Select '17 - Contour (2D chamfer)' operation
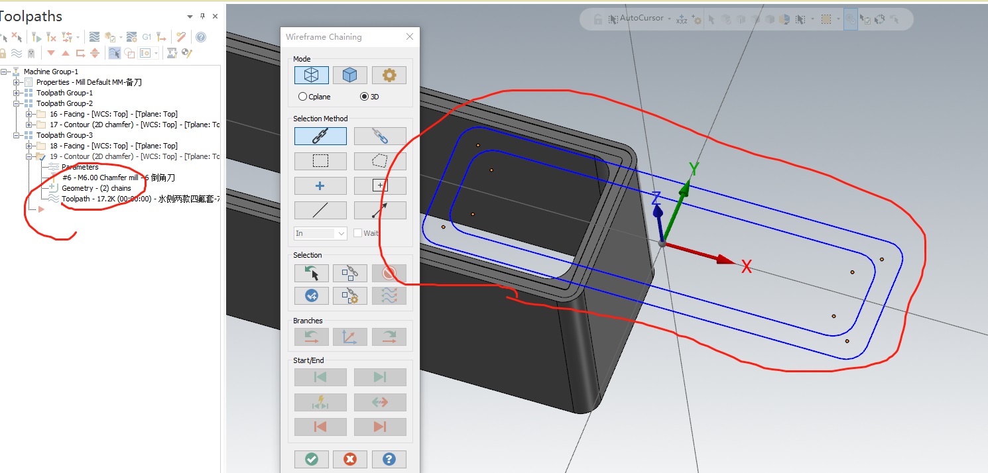 coord(135,125)
